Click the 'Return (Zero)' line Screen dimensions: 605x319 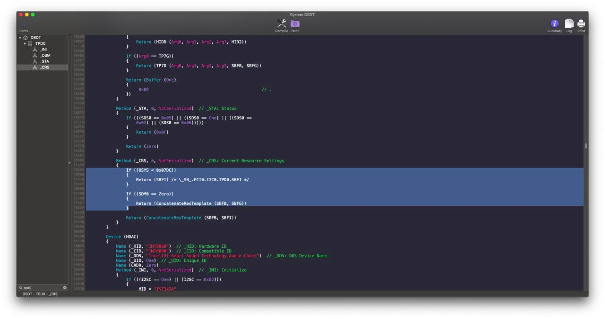coord(142,146)
